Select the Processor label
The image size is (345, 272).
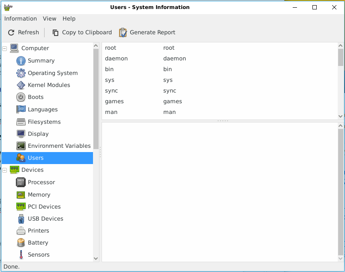coord(42,182)
